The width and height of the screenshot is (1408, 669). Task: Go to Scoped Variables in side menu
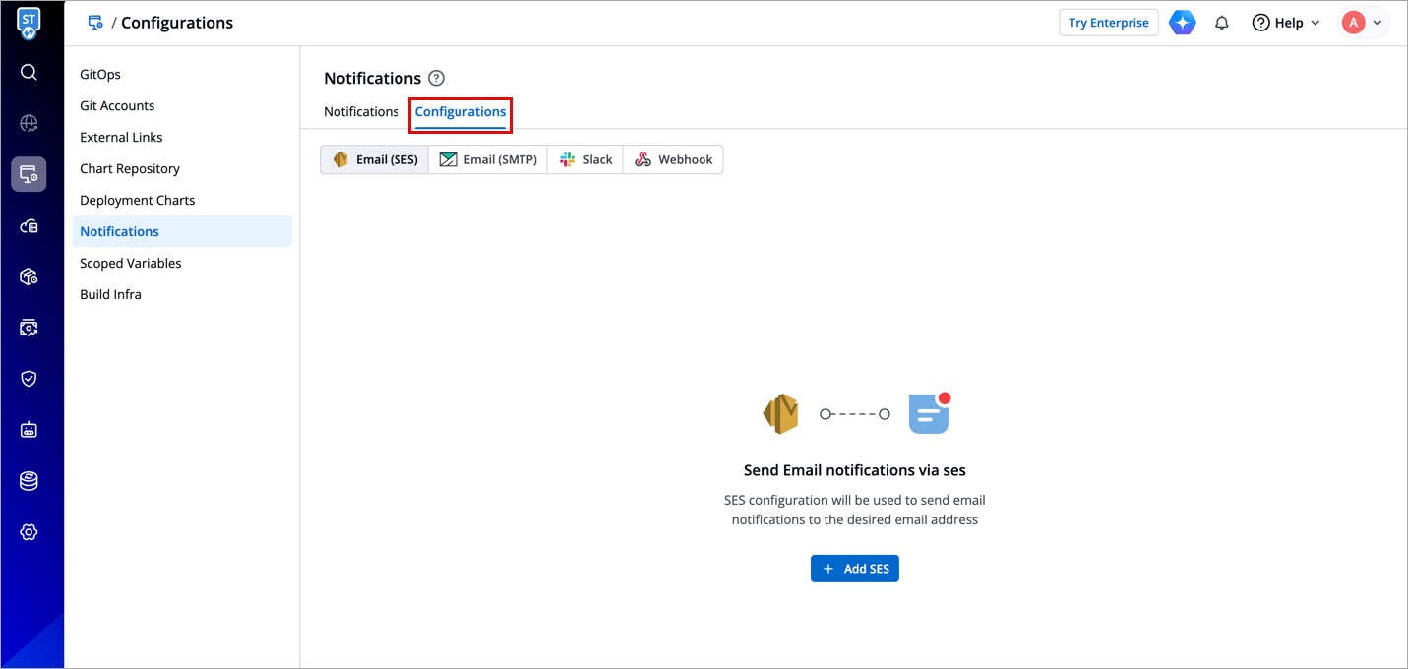(x=131, y=264)
